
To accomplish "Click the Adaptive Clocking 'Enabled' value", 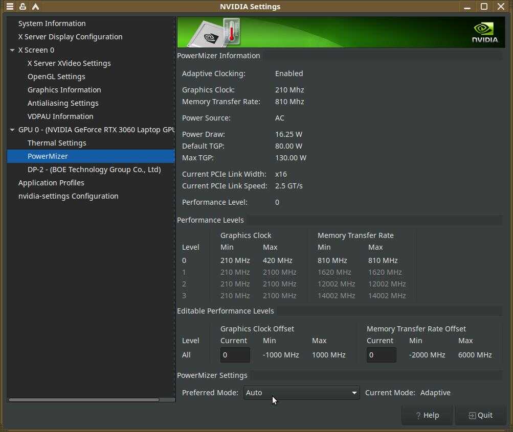I will [x=289, y=74].
